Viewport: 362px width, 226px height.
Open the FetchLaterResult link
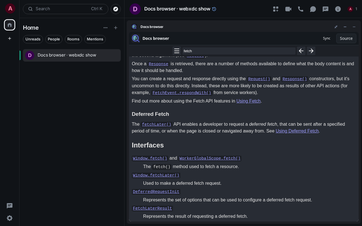[152, 208]
